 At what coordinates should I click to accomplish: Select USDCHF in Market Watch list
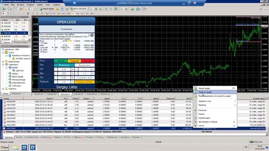pos(15,23)
